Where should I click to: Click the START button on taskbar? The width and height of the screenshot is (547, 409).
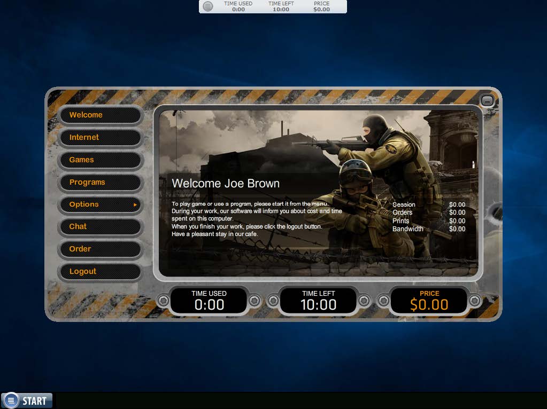pyautogui.click(x=27, y=400)
